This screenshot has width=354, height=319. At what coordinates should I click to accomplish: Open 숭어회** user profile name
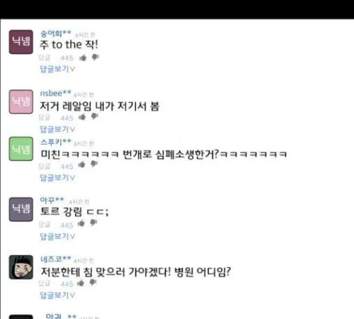[x=56, y=34]
